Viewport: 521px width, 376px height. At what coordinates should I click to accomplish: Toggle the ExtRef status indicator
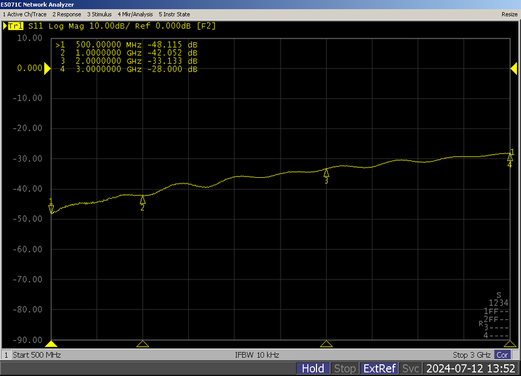pos(379,369)
